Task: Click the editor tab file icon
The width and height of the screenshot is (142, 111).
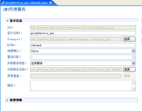Action: coord(3,3)
